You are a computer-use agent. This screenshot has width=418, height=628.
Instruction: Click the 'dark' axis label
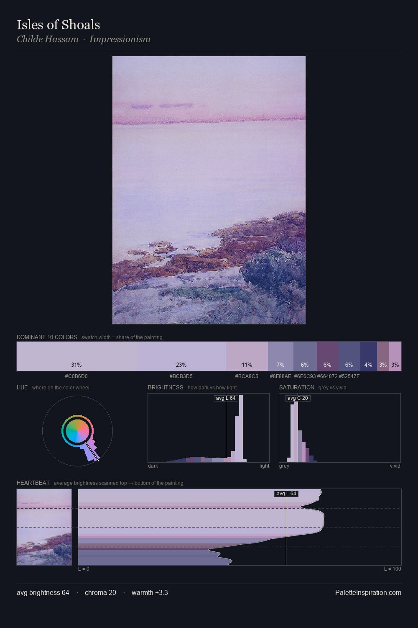pos(153,466)
